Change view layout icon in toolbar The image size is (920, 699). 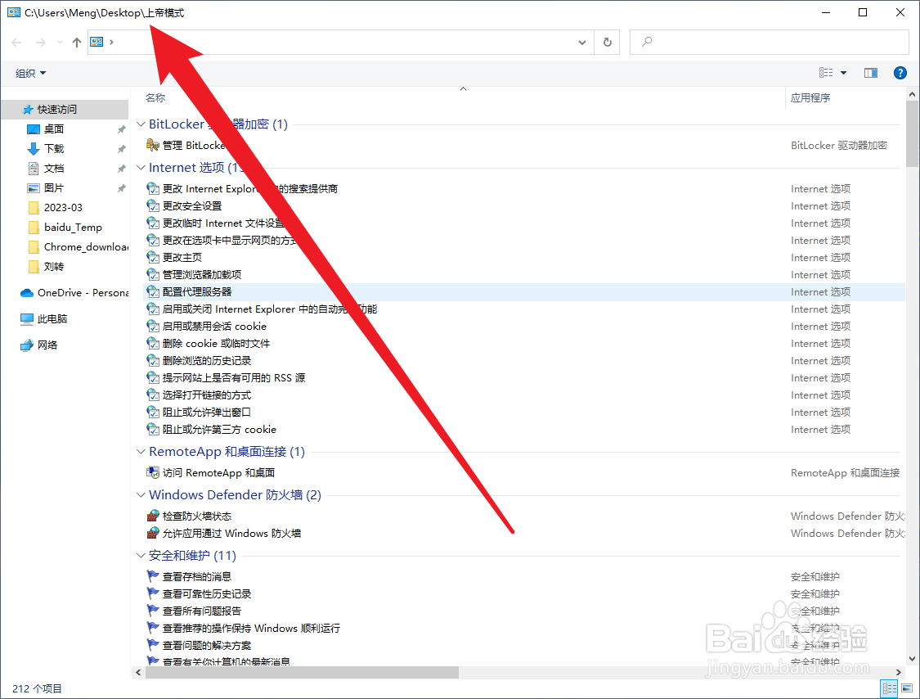[x=826, y=73]
